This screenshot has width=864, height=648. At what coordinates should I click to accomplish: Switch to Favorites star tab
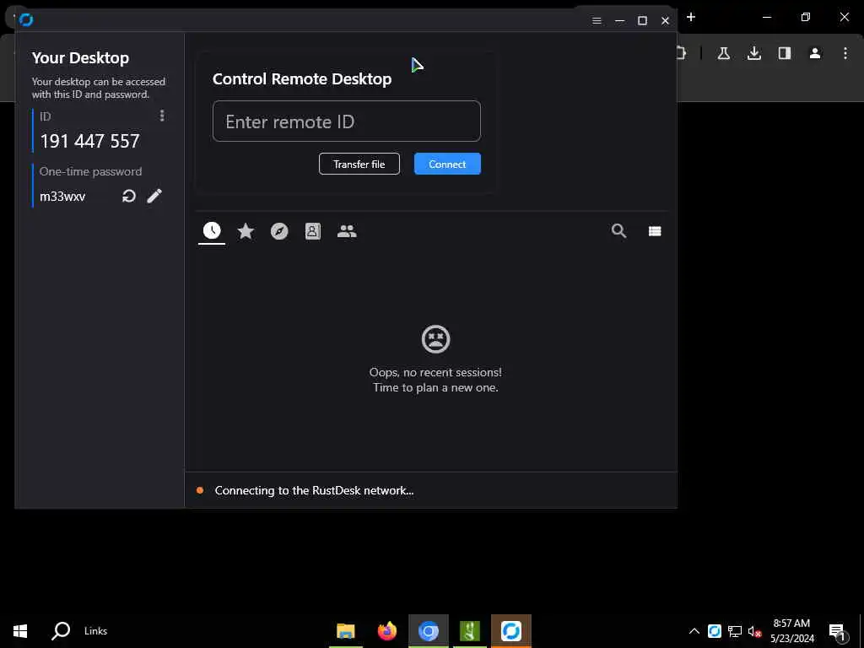pos(246,231)
